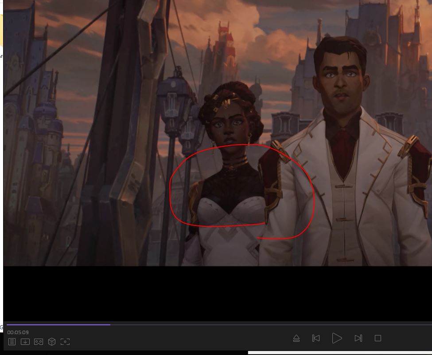This screenshot has width=432, height=355.
Task: Open the playlist panel icon
Action: [x=12, y=342]
